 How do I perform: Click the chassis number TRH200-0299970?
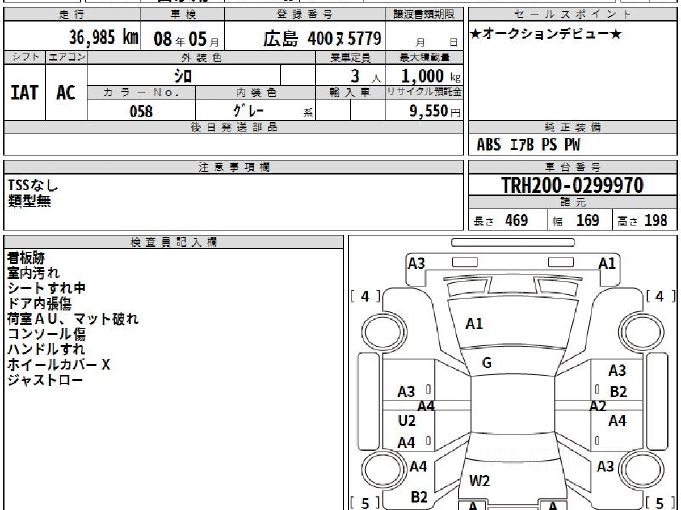click(572, 185)
